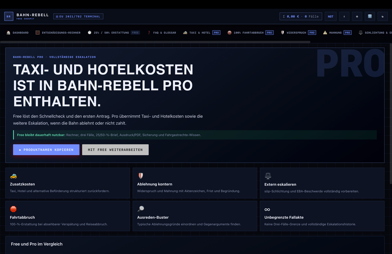Click Mit Free weiterarbeiten button
392x254 pixels.
click(115, 150)
